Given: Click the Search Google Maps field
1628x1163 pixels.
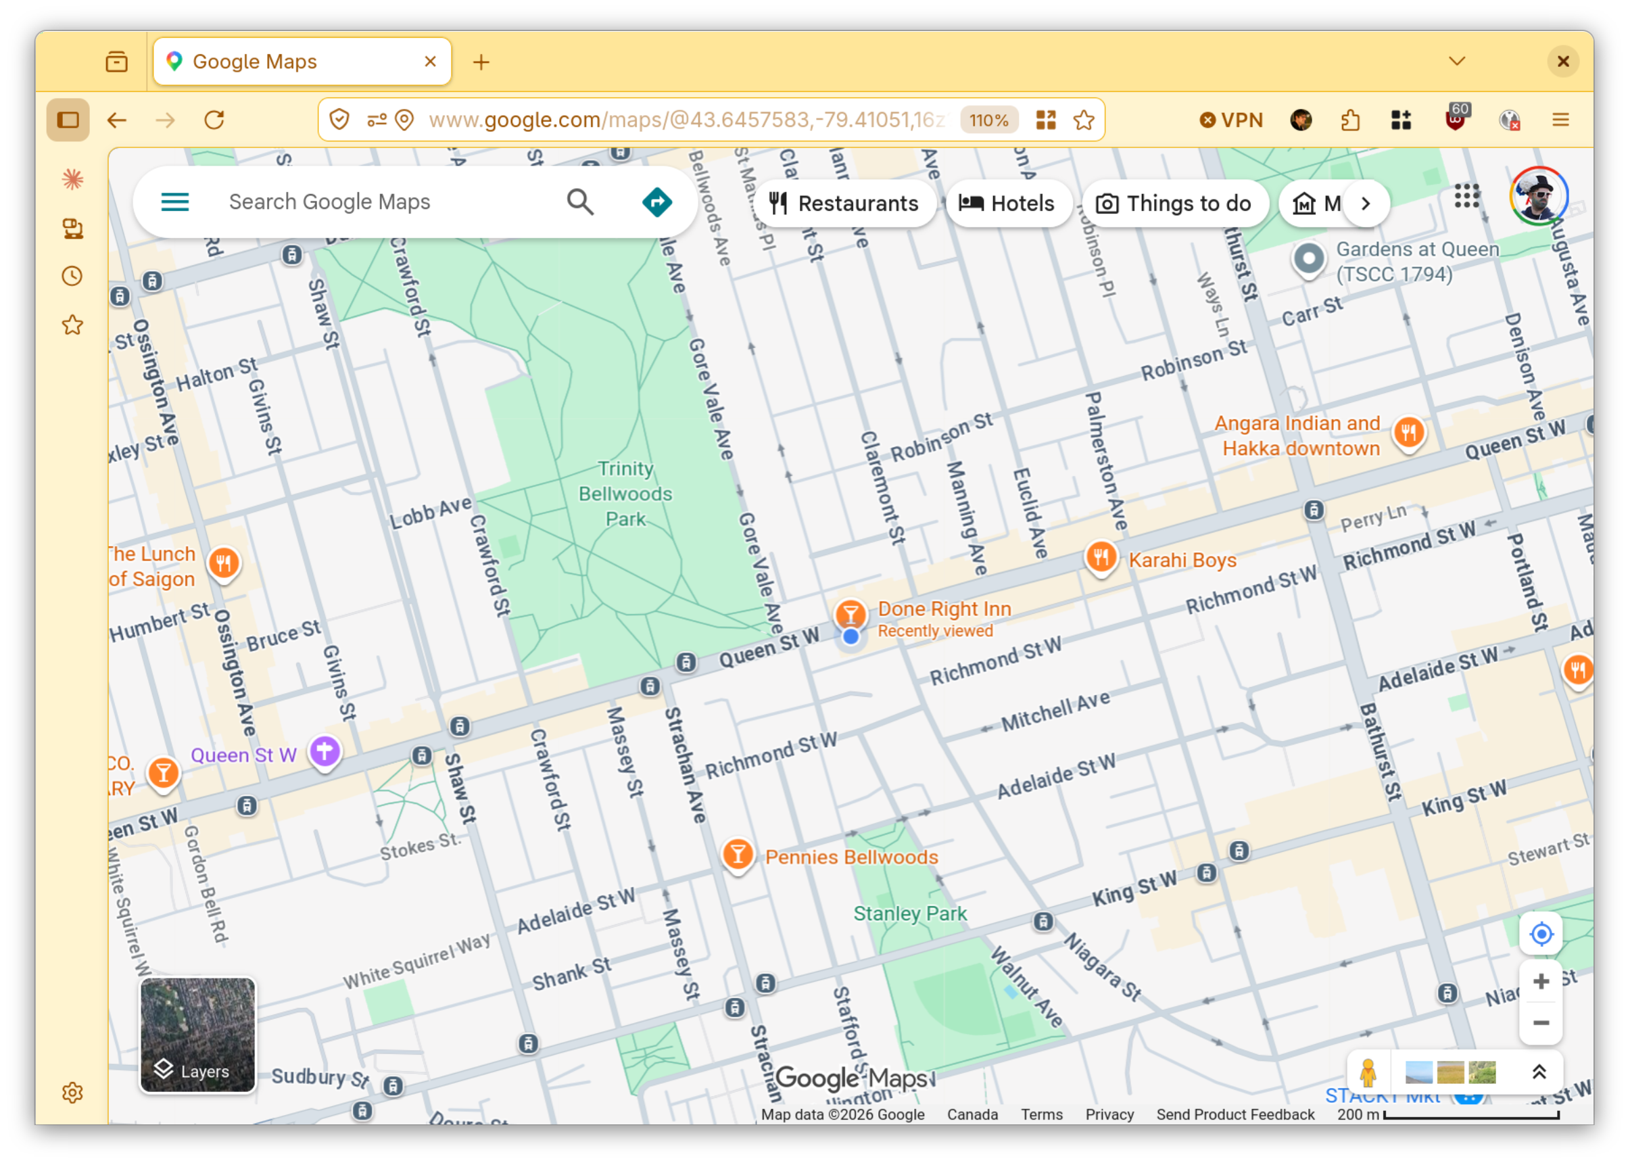Looking at the screenshot, I should pos(387,202).
